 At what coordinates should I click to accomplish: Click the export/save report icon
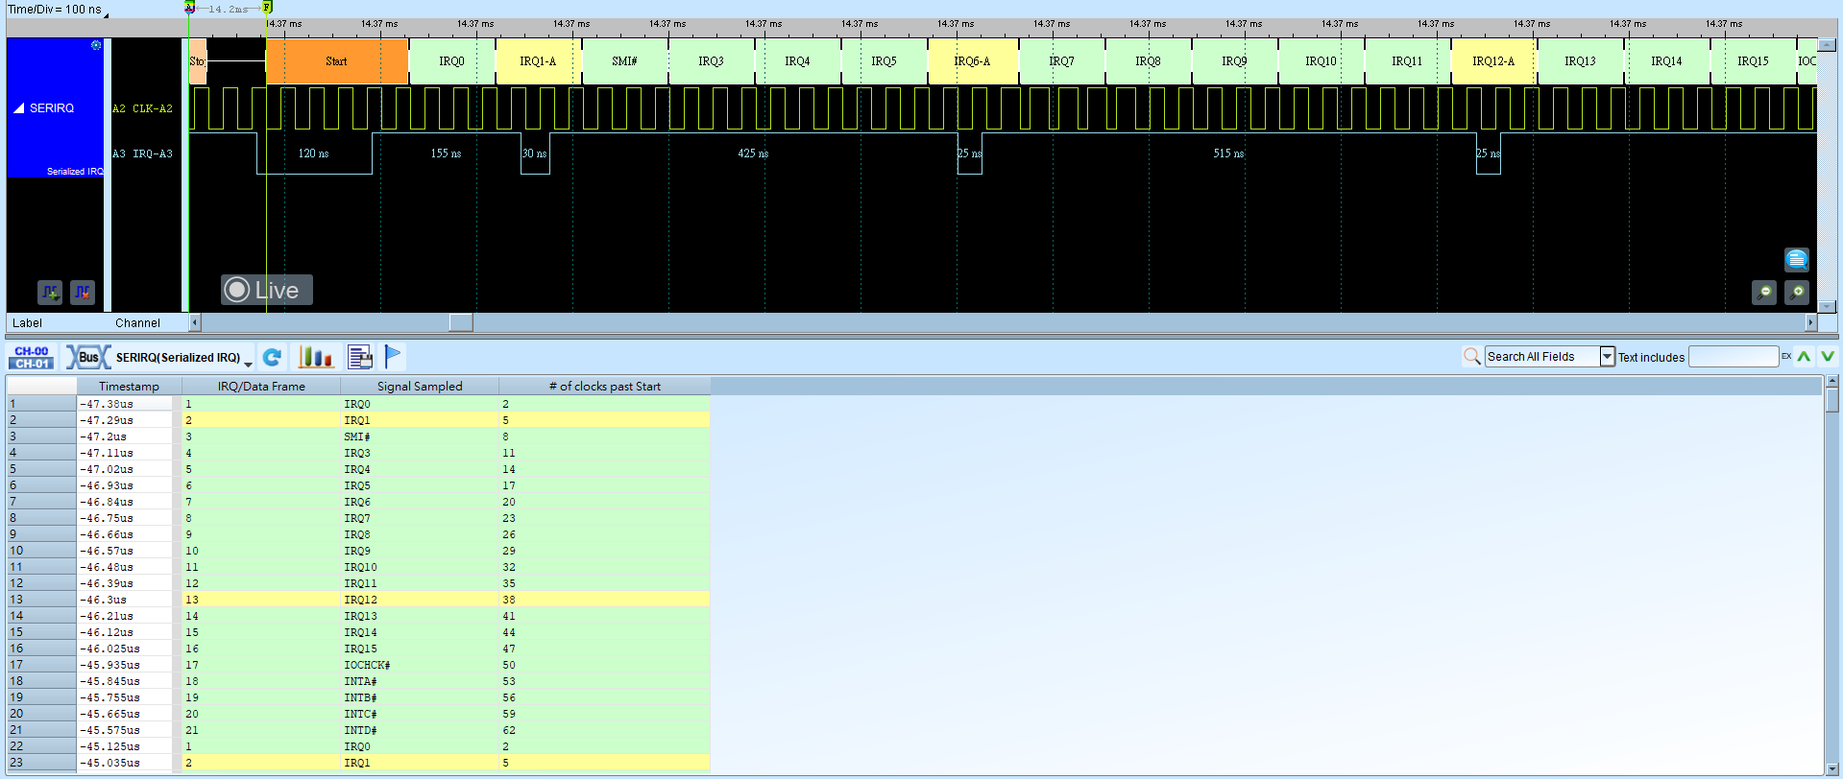[x=360, y=358]
